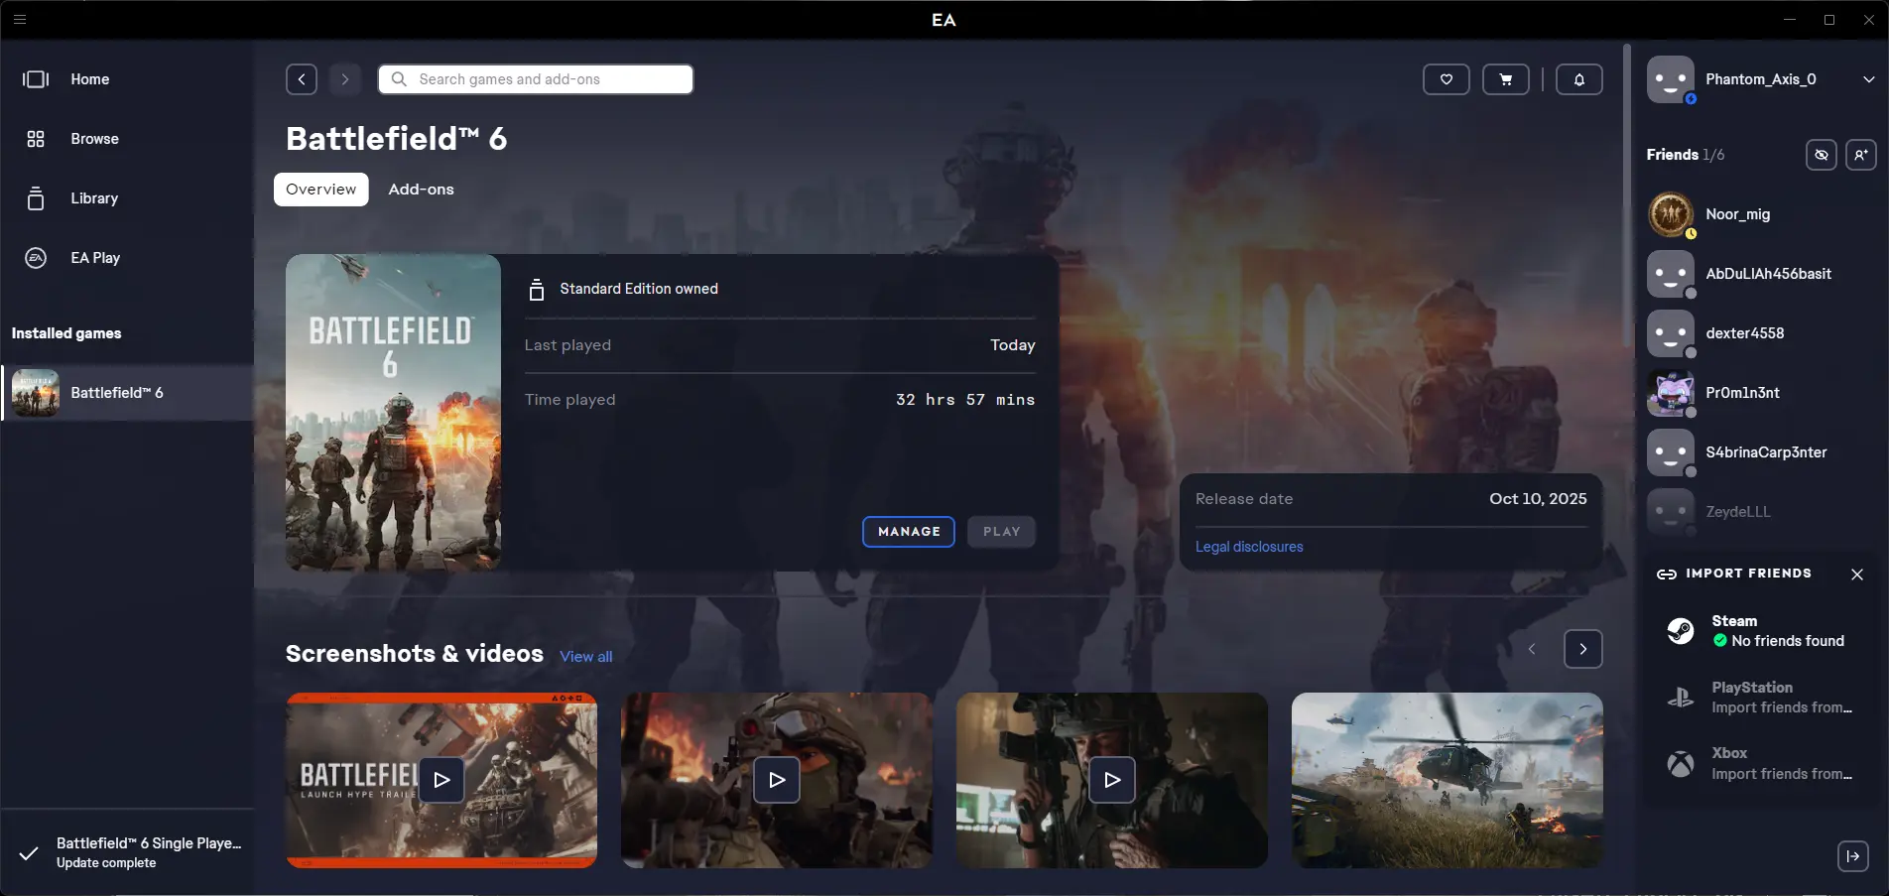Viewport: 1889px width, 896px height.
Task: Collapse the friends sidebar panel
Action: point(1852,856)
